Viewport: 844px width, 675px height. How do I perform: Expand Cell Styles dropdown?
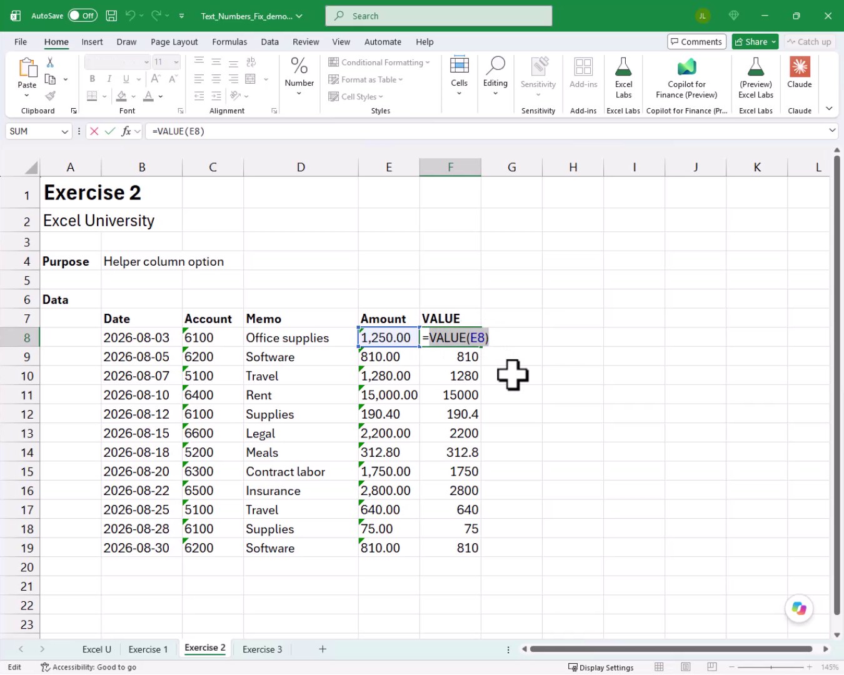[356, 97]
